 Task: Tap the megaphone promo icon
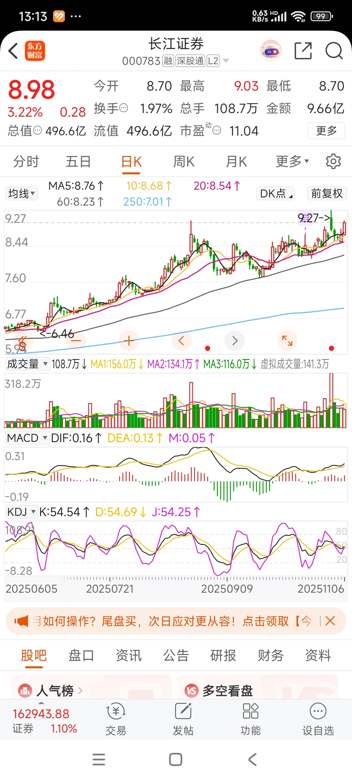coord(21,621)
